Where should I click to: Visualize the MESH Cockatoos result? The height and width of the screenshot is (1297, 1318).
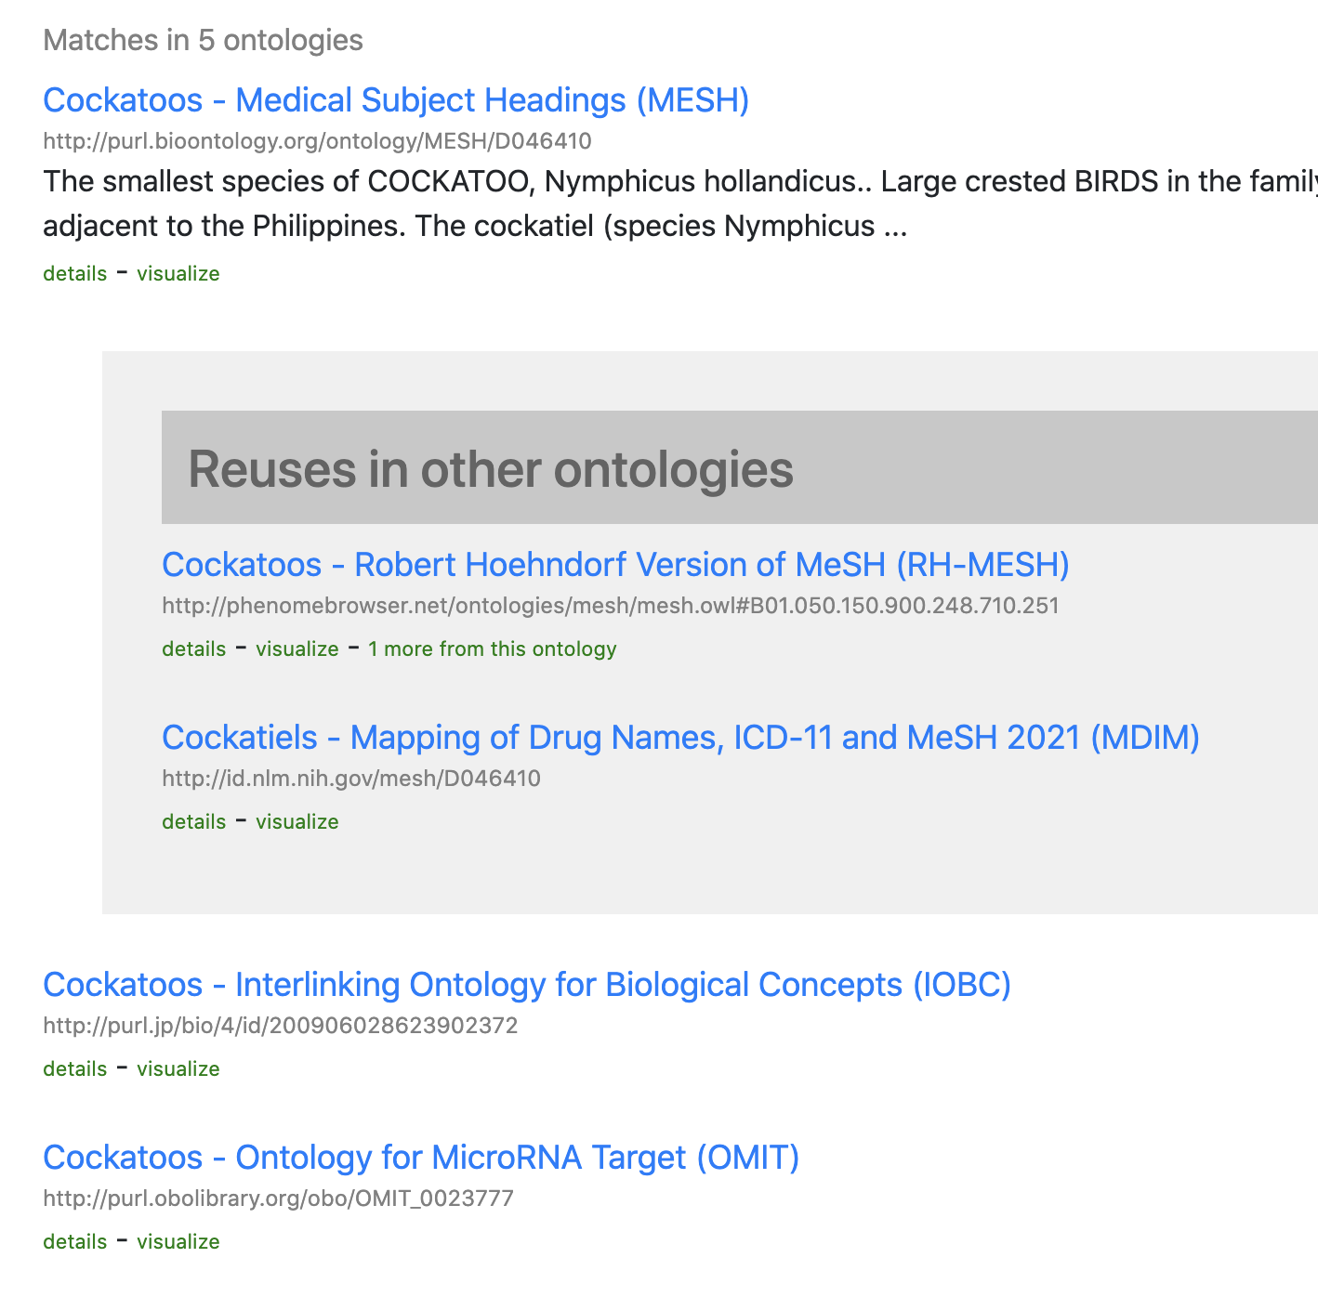coord(178,274)
